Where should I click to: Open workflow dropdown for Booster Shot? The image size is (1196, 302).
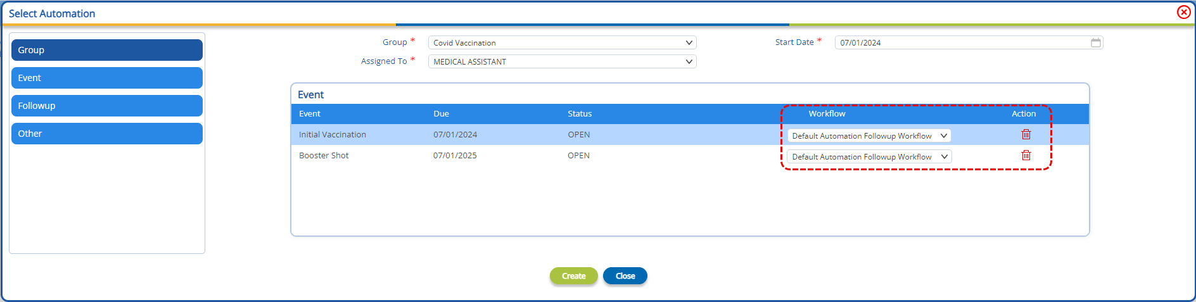click(x=869, y=156)
